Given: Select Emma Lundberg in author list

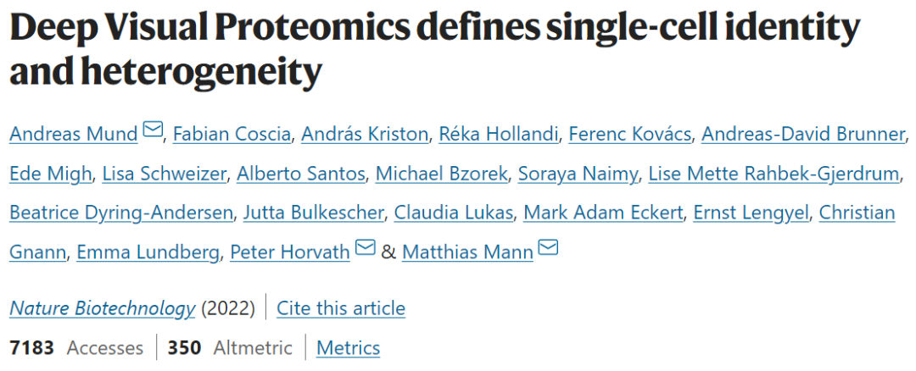Looking at the screenshot, I should (x=148, y=252).
